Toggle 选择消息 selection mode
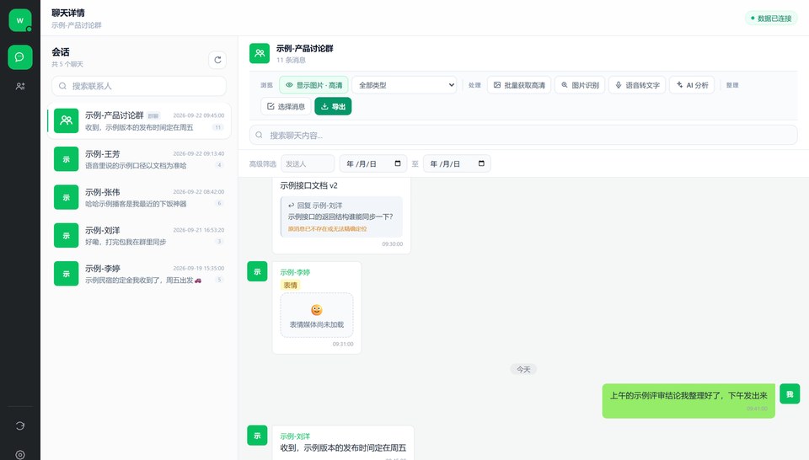 286,106
